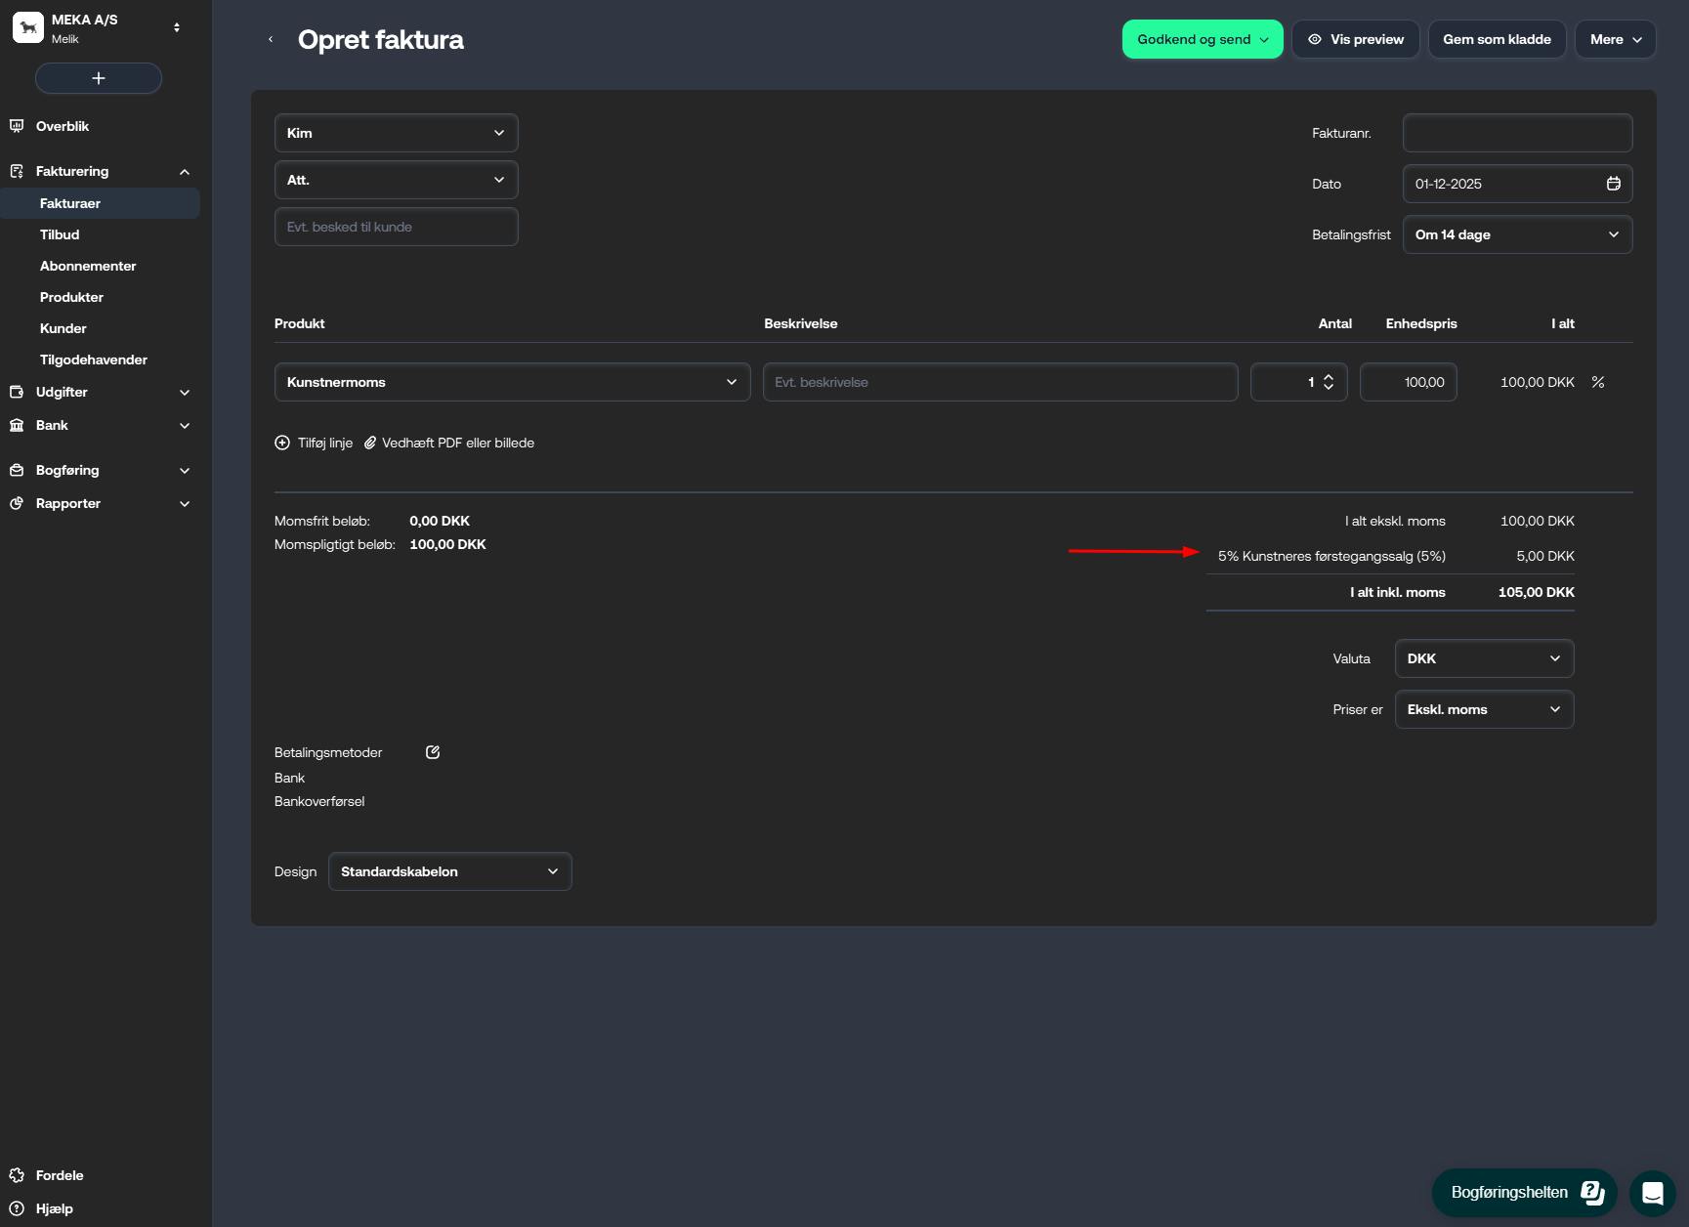Viewport: 1689px width, 1227px height.
Task: Go to Kunder in the sidebar
Action: 63,328
